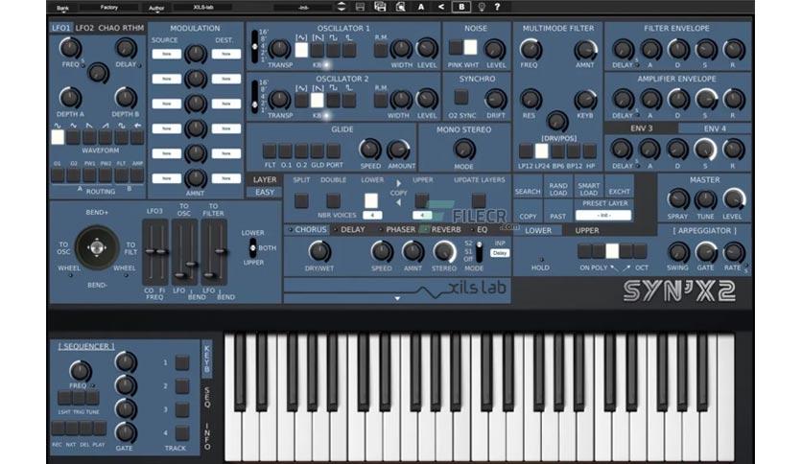The height and width of the screenshot is (464, 802).
Task: Click the chorus DRY/WET knob
Action: pos(319,251)
